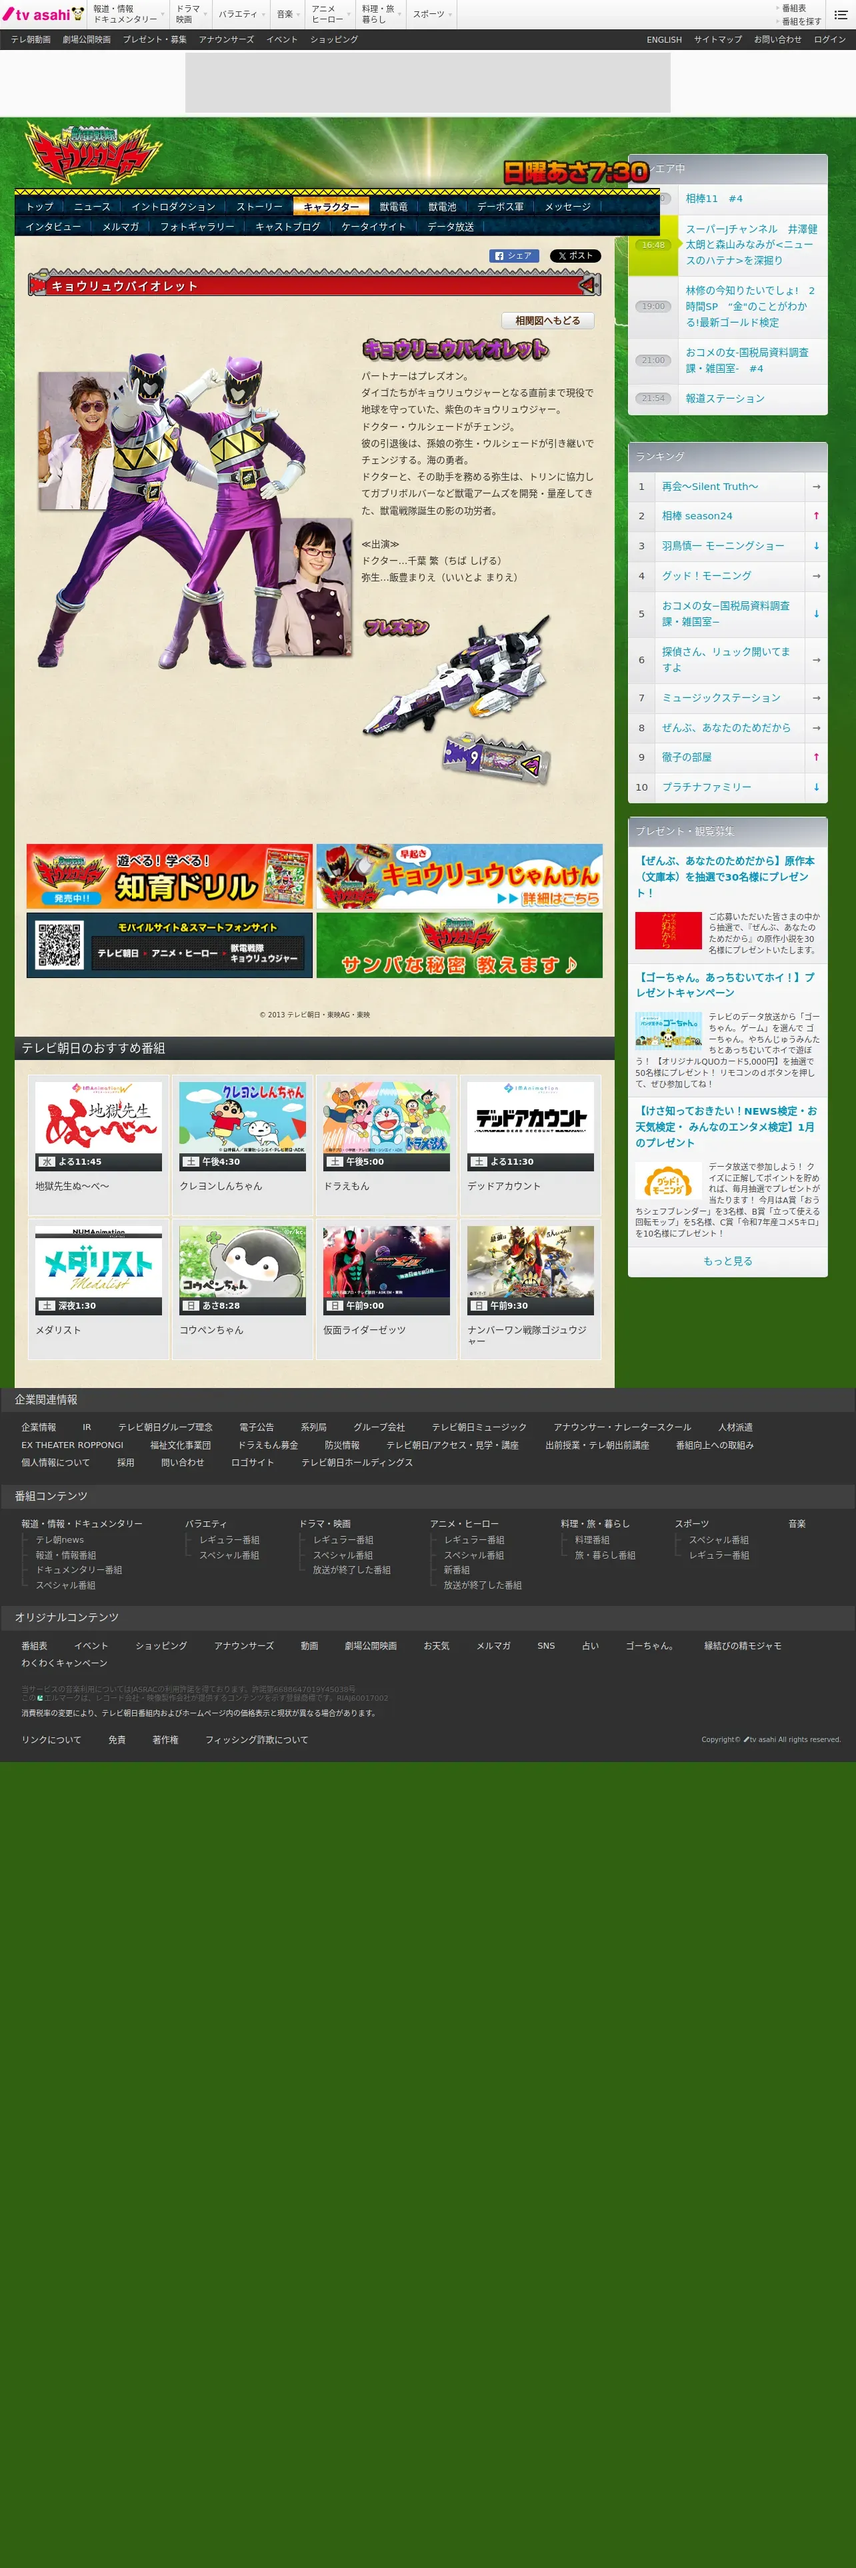Screen dimensions: 856x2568
Task: Expand the 音楽 dropdown
Action: tap(288, 14)
